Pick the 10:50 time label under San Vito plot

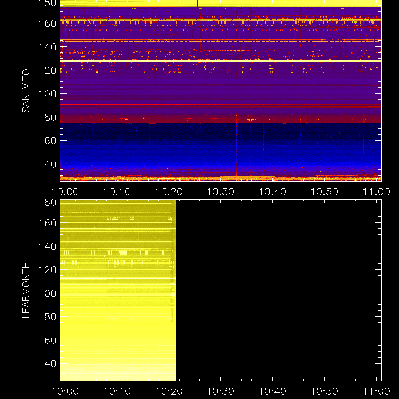325,192
